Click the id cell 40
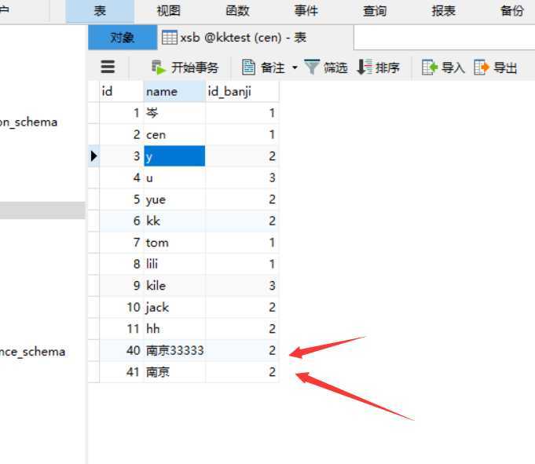Viewport: 535px width, 464px height. pyautogui.click(x=122, y=350)
